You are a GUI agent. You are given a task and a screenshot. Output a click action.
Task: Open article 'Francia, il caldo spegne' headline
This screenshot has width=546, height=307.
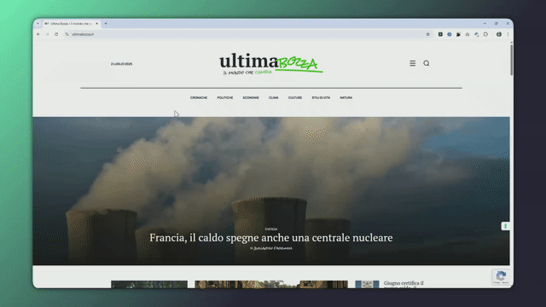click(271, 238)
